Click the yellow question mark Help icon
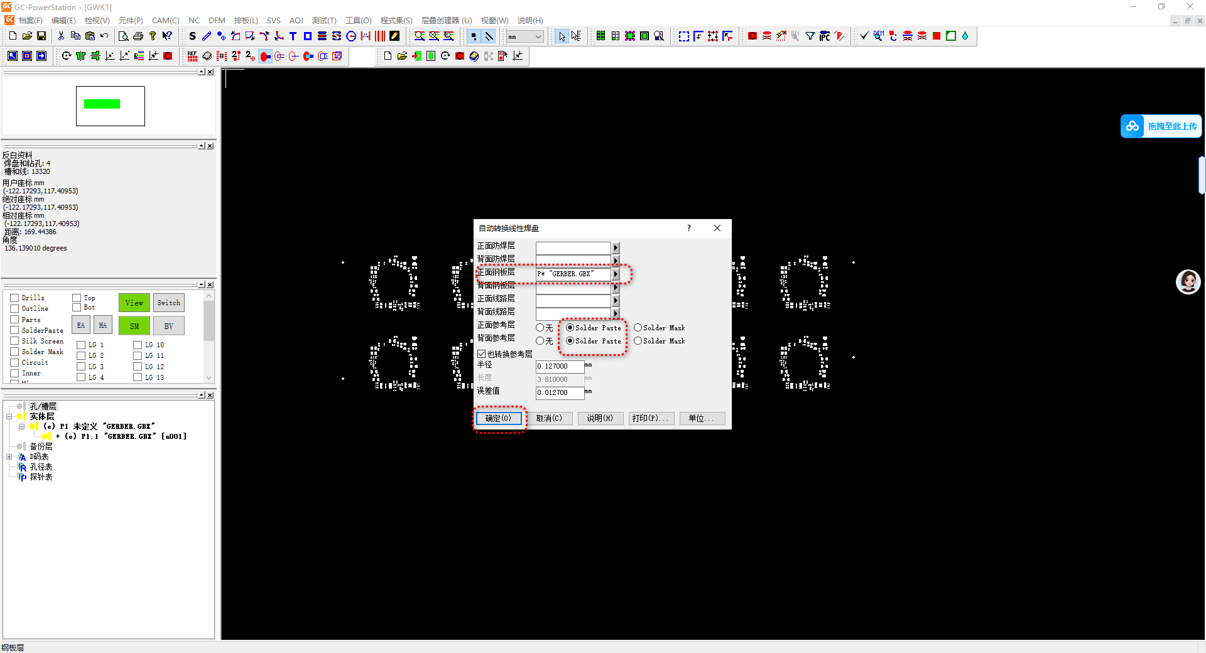1206x653 pixels. (x=153, y=36)
